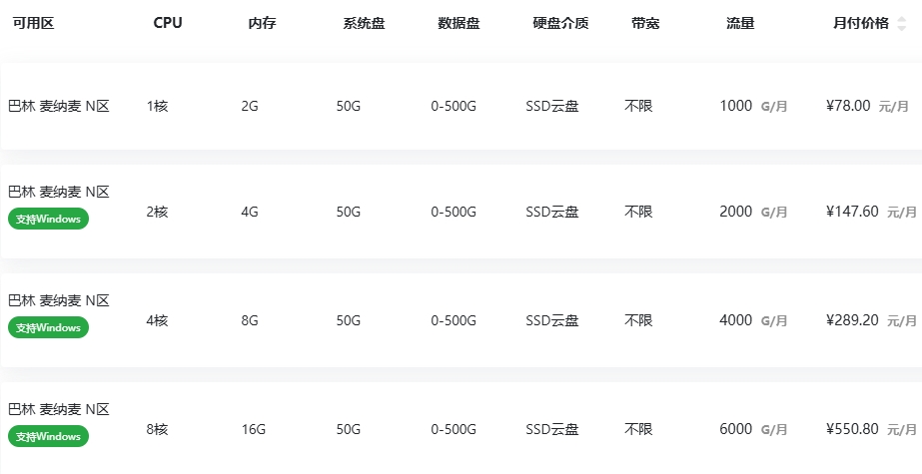Click the 16G memory cell
This screenshot has width=922, height=474.
click(254, 429)
